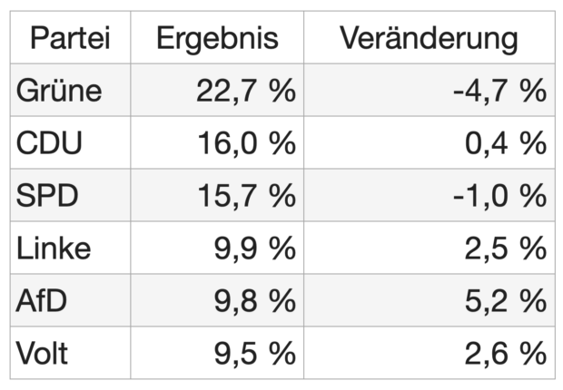Select the CDU party cell
Image resolution: width=563 pixels, height=390 pixels.
click(50, 143)
